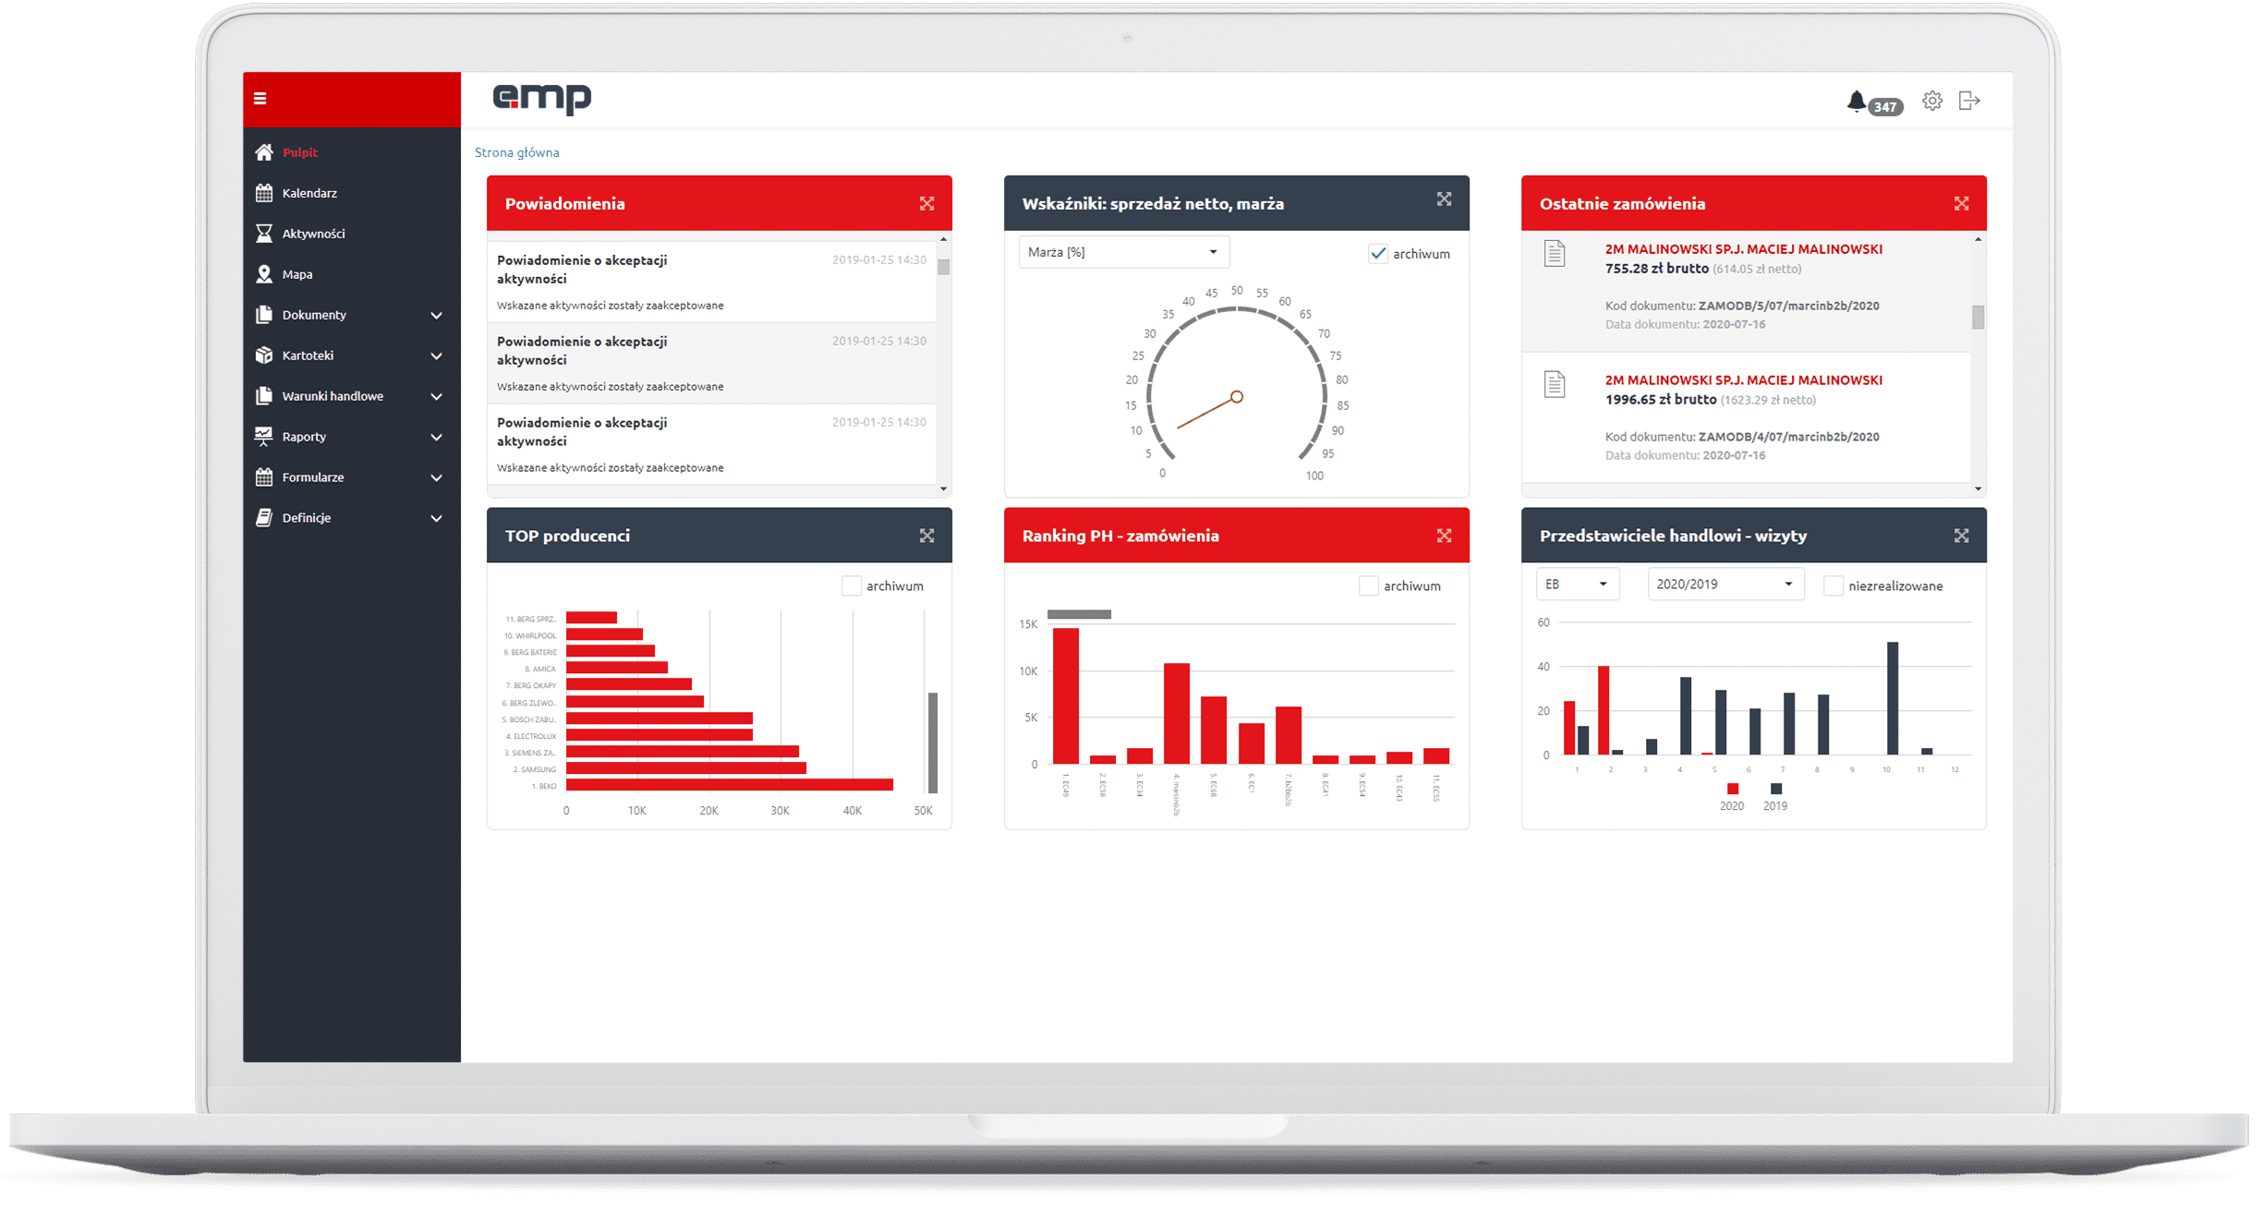This screenshot has width=2263, height=1231.
Task: Select Formularze menu item
Action: click(313, 477)
